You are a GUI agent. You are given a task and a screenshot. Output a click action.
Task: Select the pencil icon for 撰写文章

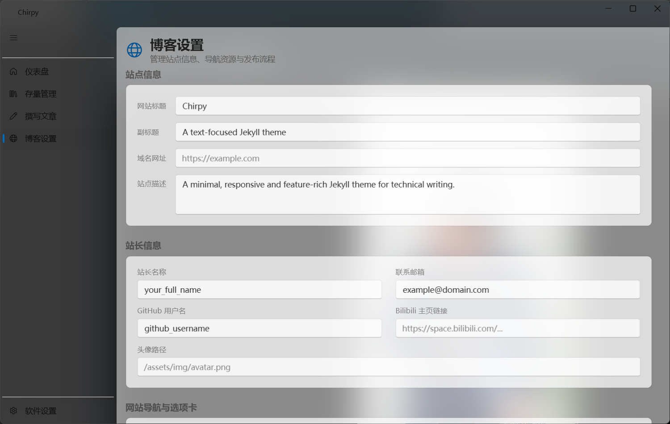point(13,116)
